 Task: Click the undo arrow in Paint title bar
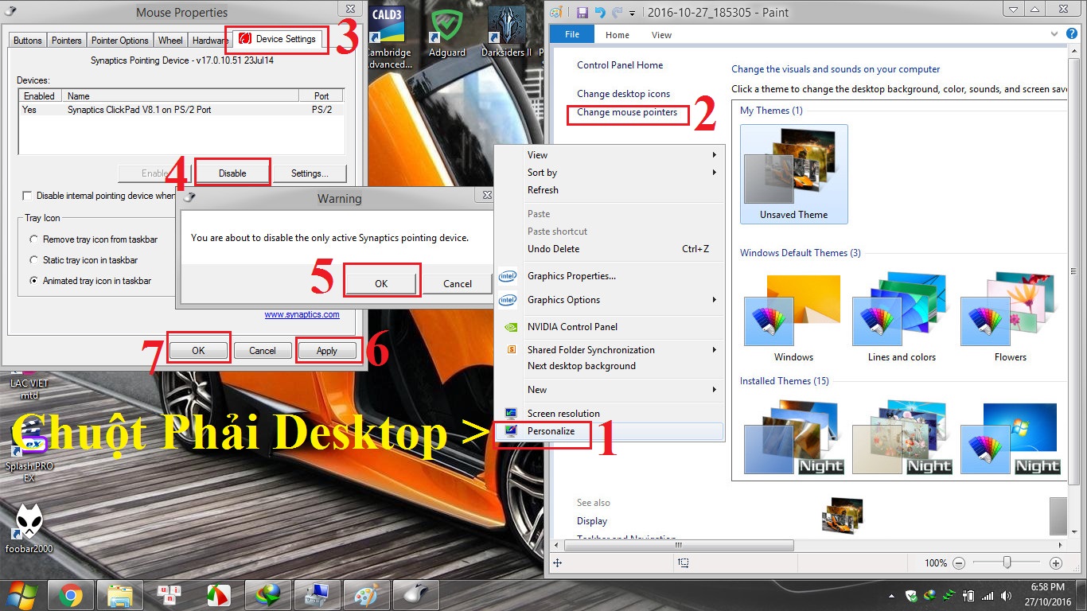601,12
